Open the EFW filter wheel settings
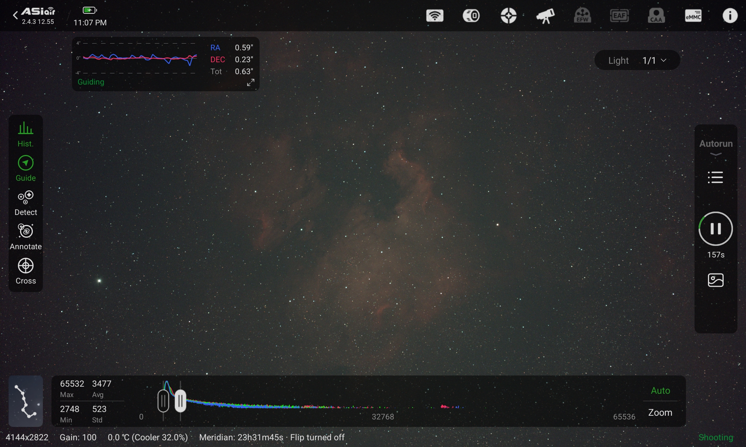746x447 pixels. tap(582, 16)
